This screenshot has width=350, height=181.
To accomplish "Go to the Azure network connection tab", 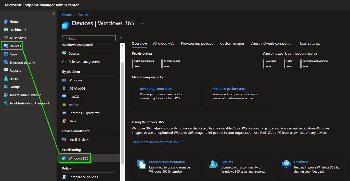I will (x=272, y=43).
